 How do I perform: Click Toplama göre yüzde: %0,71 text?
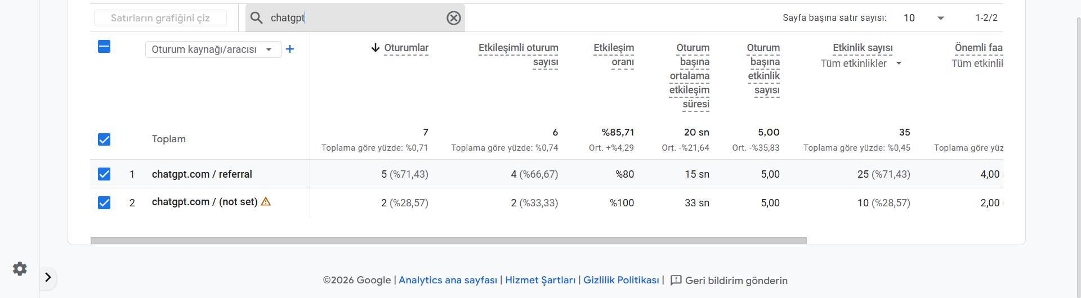pyautogui.click(x=375, y=148)
